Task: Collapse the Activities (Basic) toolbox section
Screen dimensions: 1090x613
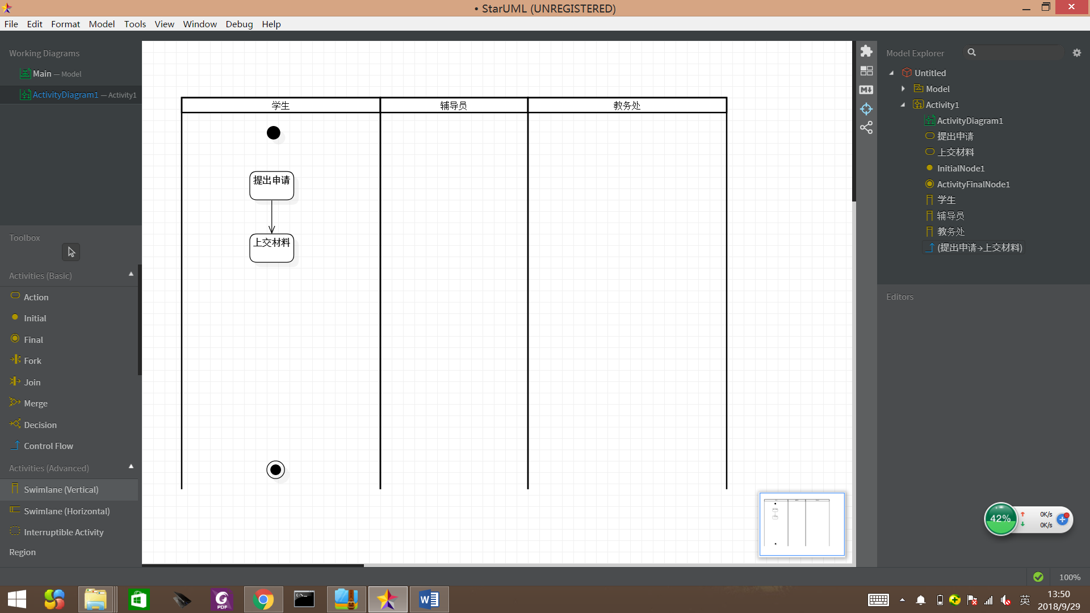Action: click(x=131, y=275)
